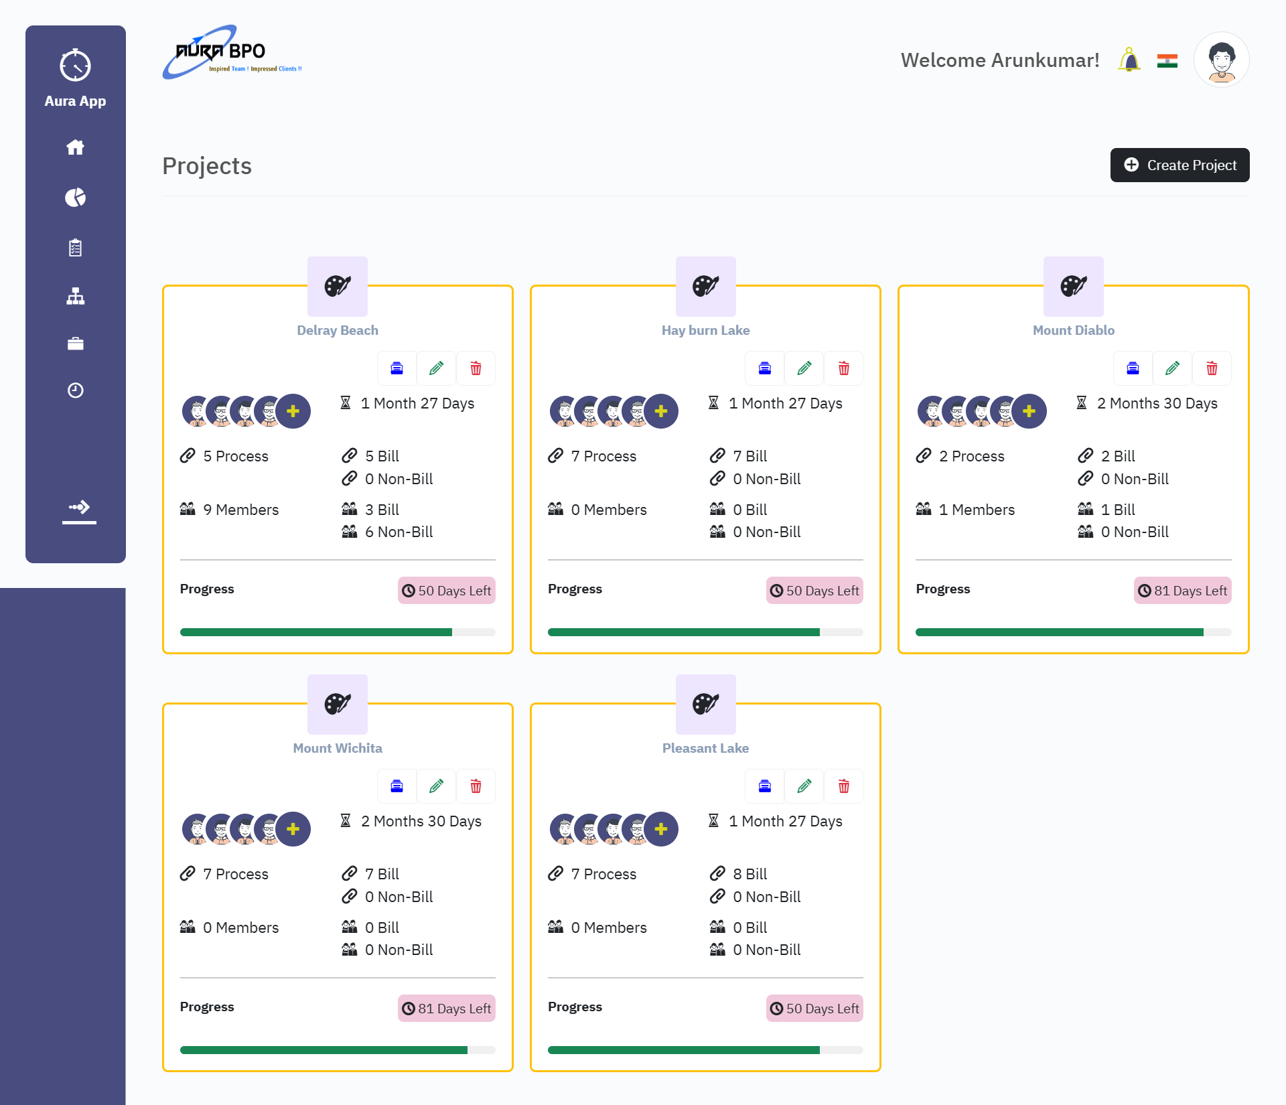This screenshot has width=1286, height=1105.
Task: Open the pie chart dashboard icon
Action: coord(75,198)
